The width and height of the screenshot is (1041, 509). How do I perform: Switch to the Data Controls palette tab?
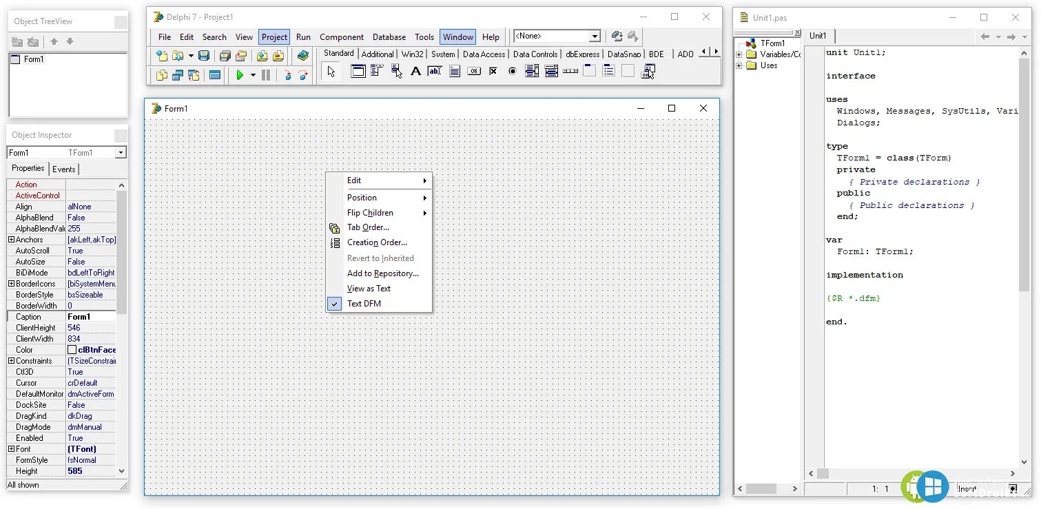[x=535, y=54]
